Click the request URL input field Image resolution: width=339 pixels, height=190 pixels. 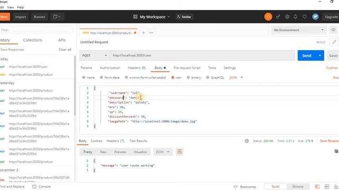pyautogui.click(x=202, y=55)
